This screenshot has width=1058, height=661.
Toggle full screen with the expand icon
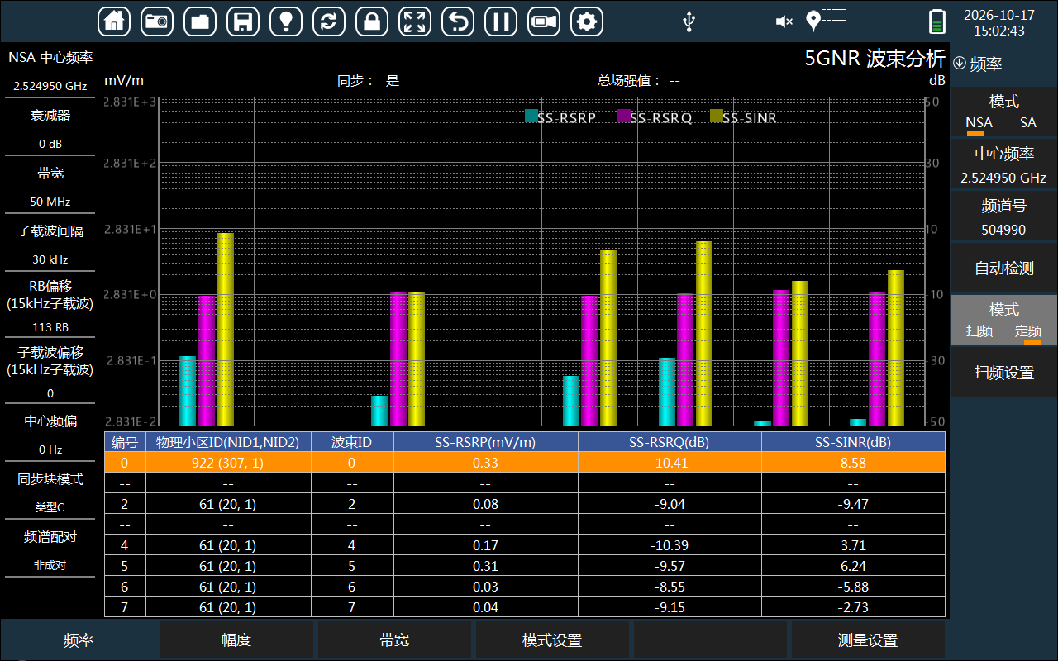click(x=415, y=21)
